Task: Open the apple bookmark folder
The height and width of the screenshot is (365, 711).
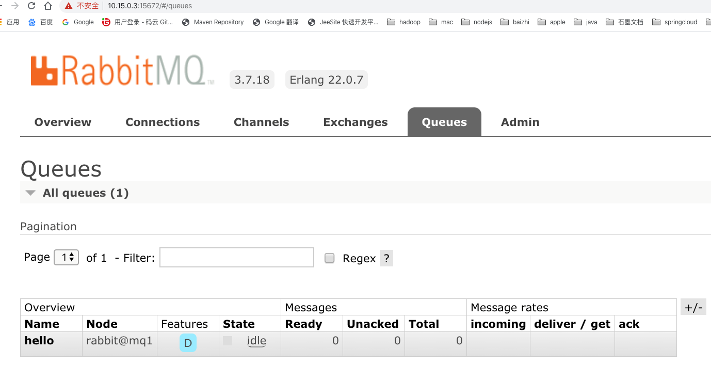Action: pos(552,22)
